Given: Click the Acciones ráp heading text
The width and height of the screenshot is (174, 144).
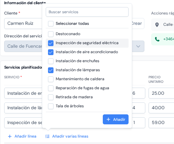Looking at the screenshot, I should [162, 13].
